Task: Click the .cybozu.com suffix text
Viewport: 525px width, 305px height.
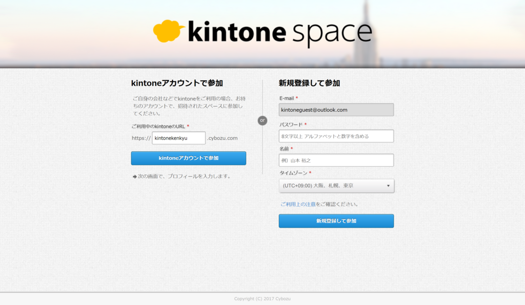Action: click(x=223, y=138)
